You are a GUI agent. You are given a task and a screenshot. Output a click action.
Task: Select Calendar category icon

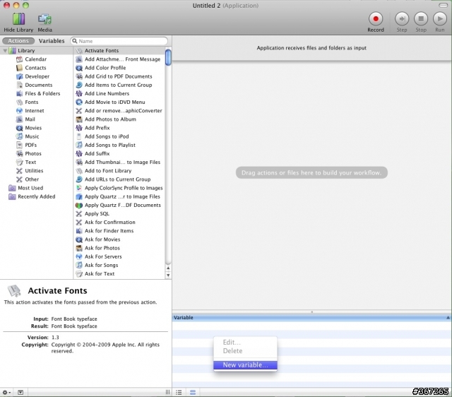tap(19, 59)
